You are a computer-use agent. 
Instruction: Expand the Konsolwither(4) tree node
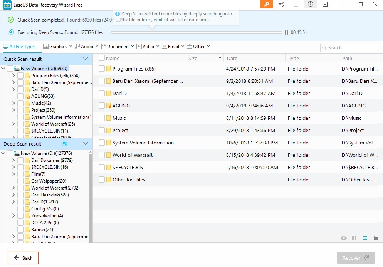[x=13, y=216]
